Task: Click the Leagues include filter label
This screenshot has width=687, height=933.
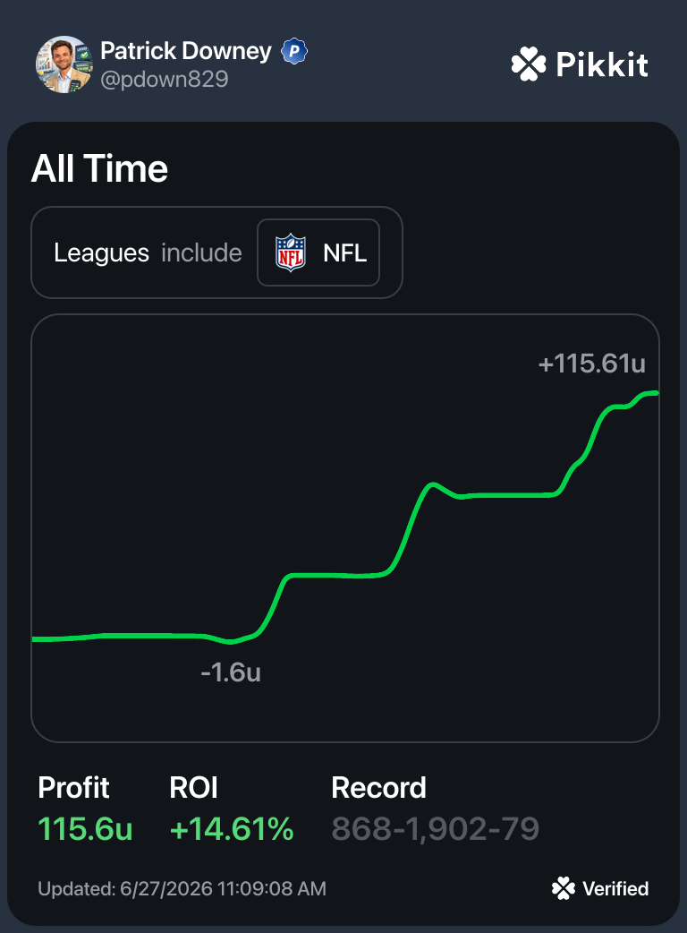Action: click(x=148, y=253)
